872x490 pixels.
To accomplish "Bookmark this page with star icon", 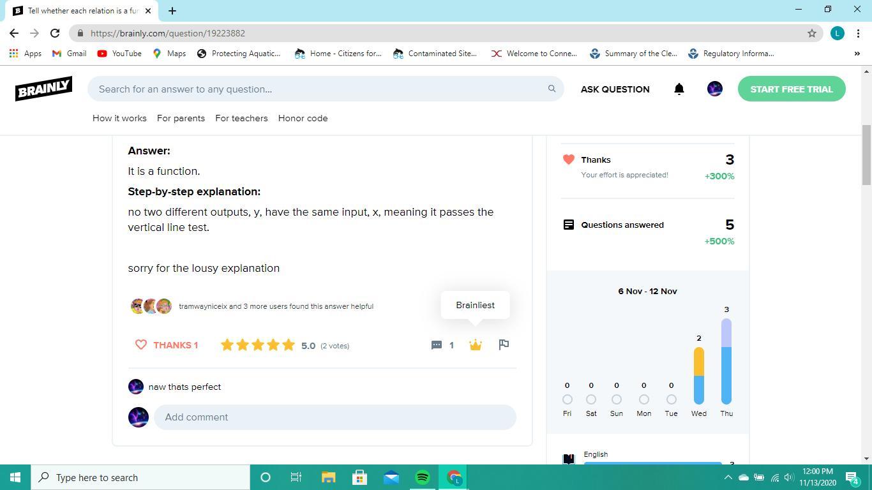I will [x=812, y=33].
